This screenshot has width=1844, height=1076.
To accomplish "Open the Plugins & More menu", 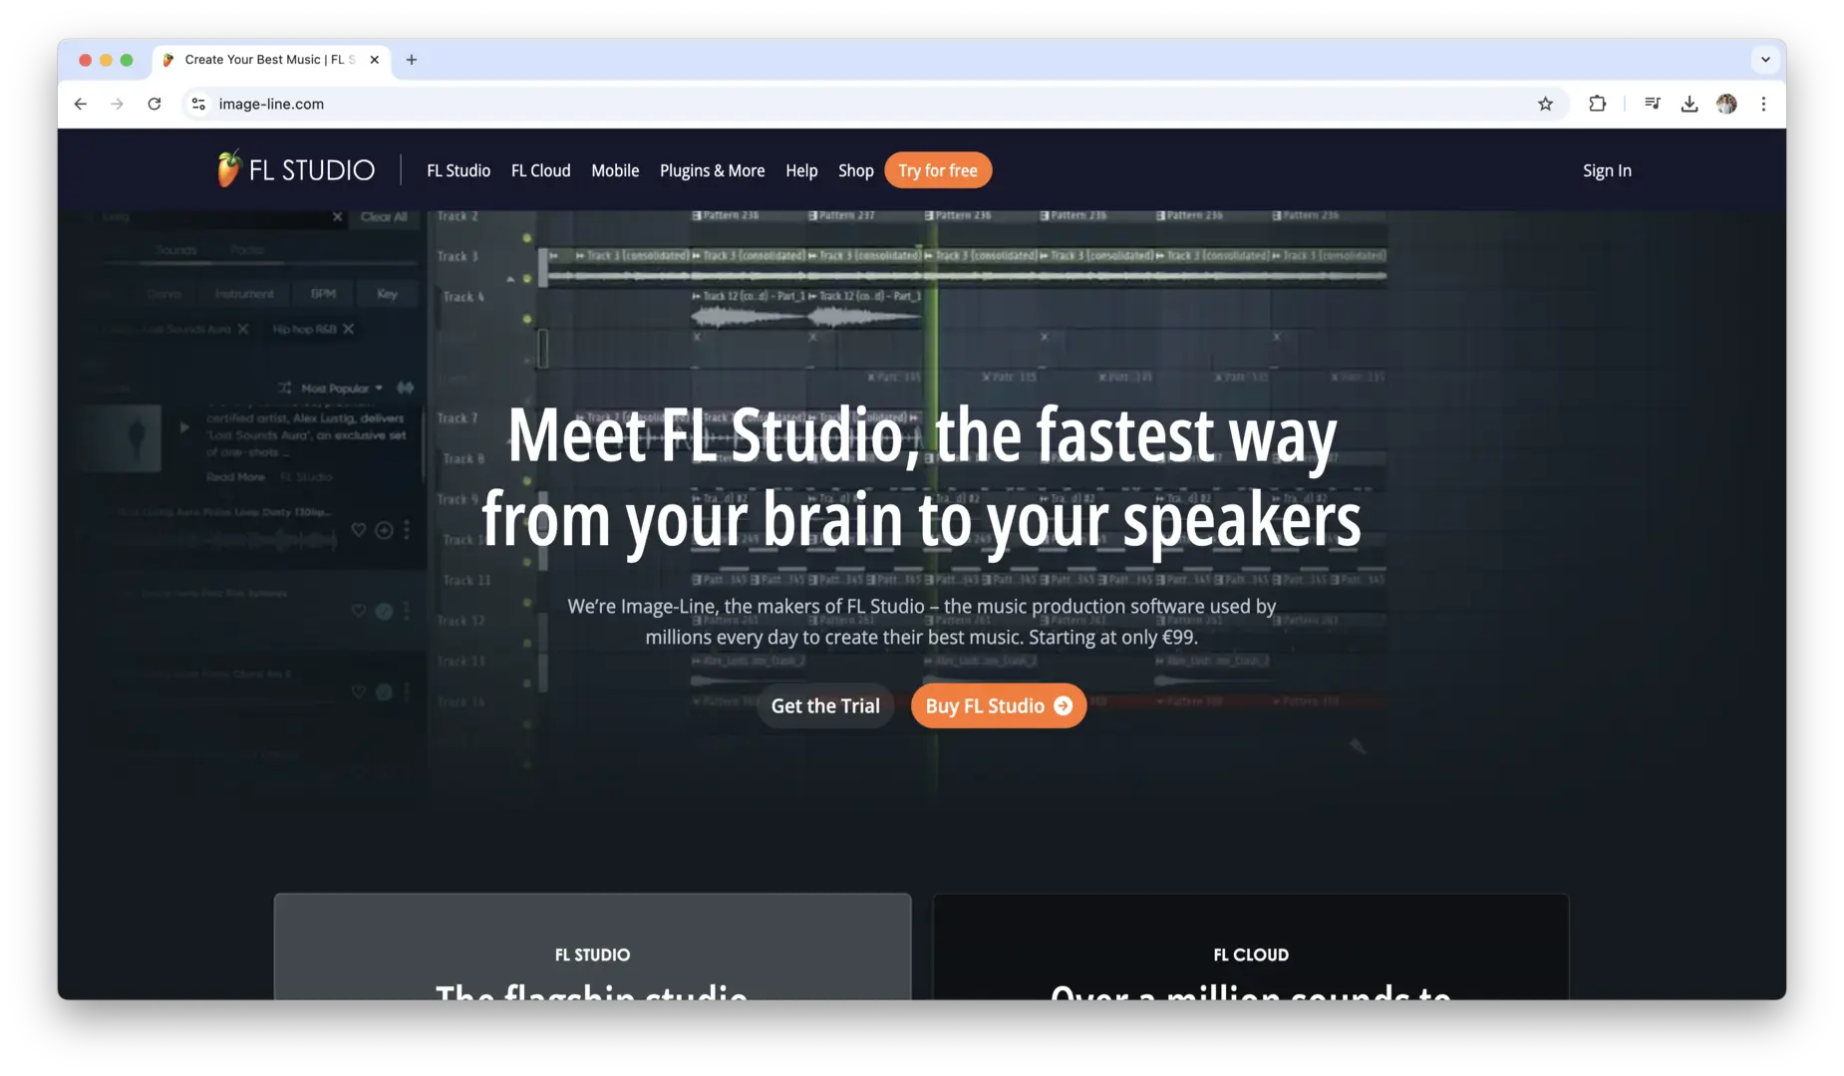I will point(713,170).
